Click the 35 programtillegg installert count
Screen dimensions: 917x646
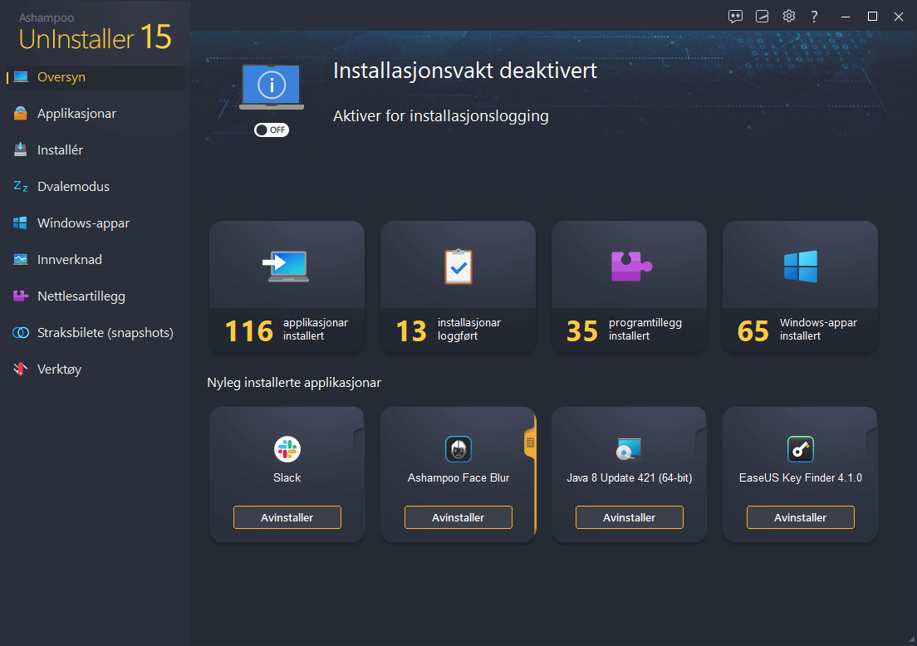point(582,331)
